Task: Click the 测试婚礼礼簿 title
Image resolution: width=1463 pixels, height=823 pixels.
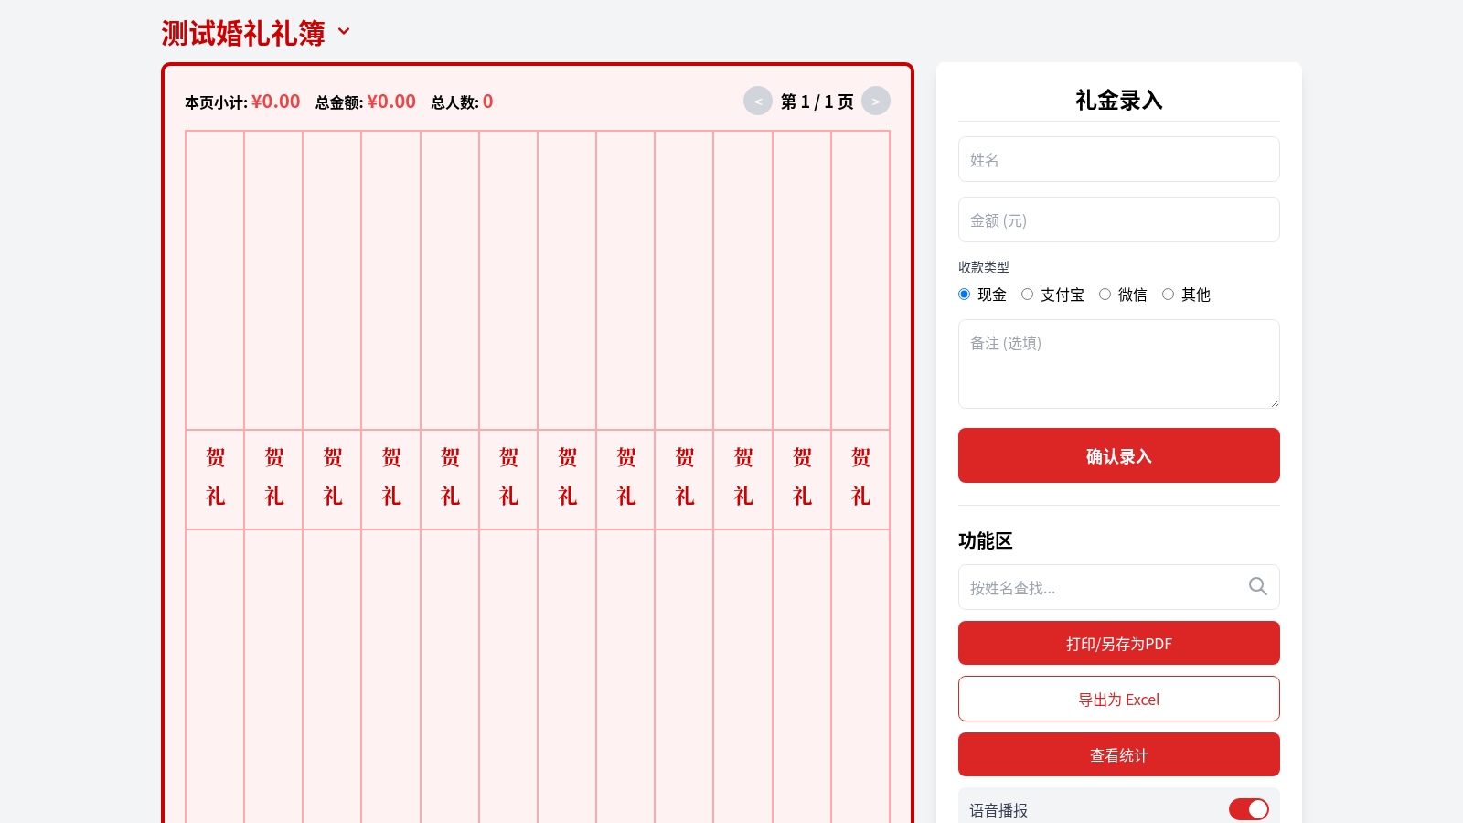Action: [x=243, y=33]
